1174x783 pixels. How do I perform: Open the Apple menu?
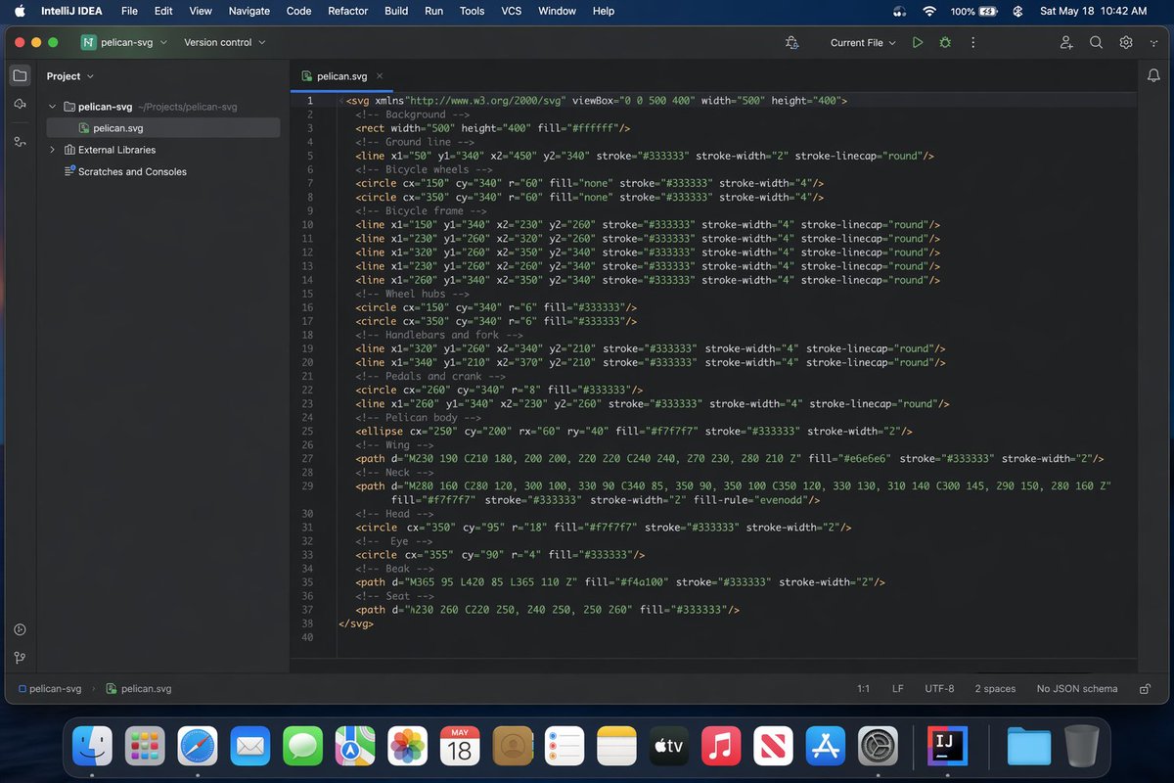point(20,11)
